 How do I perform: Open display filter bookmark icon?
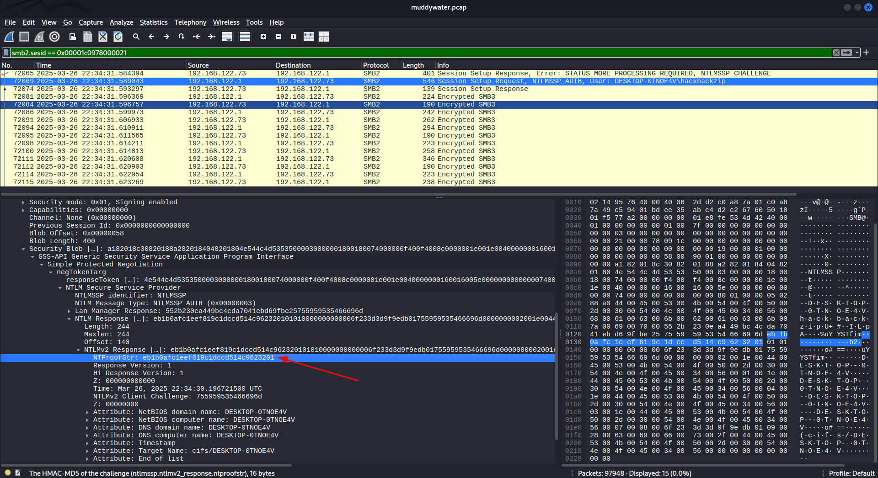pyautogui.click(x=6, y=53)
